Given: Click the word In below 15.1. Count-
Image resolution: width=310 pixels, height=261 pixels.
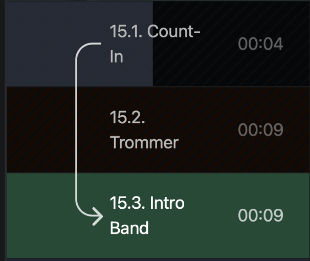Looking at the screenshot, I should tap(117, 56).
